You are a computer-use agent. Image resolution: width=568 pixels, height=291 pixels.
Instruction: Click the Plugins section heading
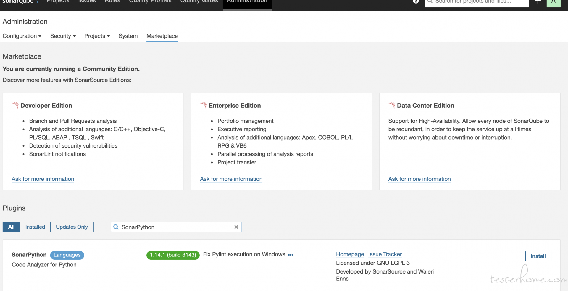(14, 208)
